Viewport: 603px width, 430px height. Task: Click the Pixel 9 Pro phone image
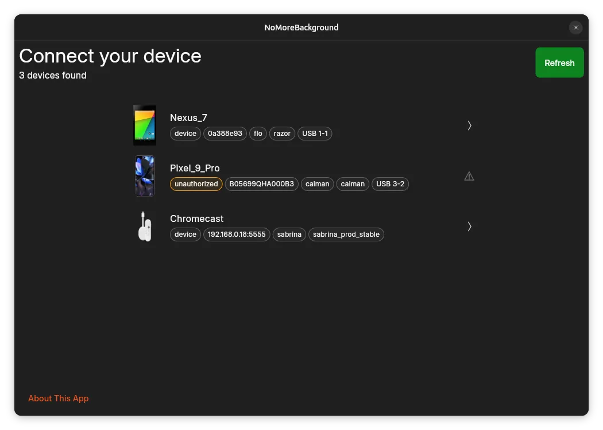[145, 175]
